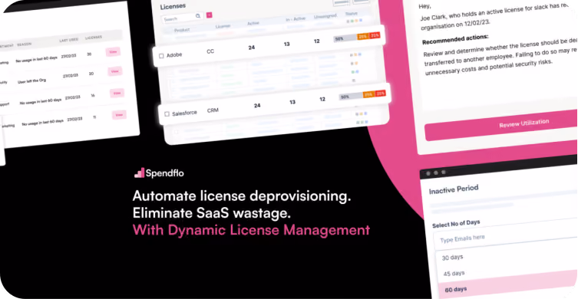
Task: Click the Salesforce row usage percentage bar
Action: (x=362, y=95)
